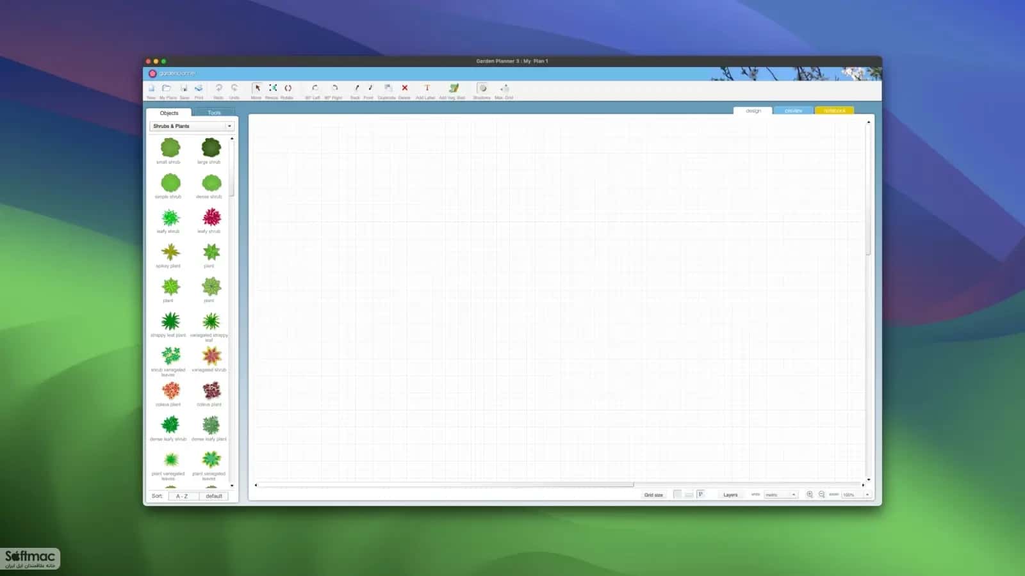Click the Duplicate toolbar icon
Viewport: 1025px width, 576px height.
(x=388, y=88)
